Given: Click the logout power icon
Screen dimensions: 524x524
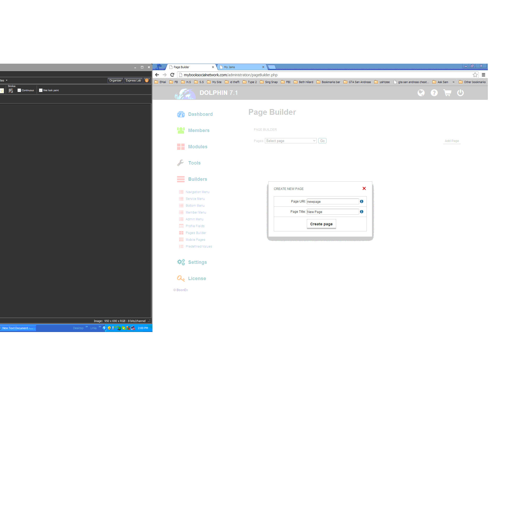Looking at the screenshot, I should 460,93.
